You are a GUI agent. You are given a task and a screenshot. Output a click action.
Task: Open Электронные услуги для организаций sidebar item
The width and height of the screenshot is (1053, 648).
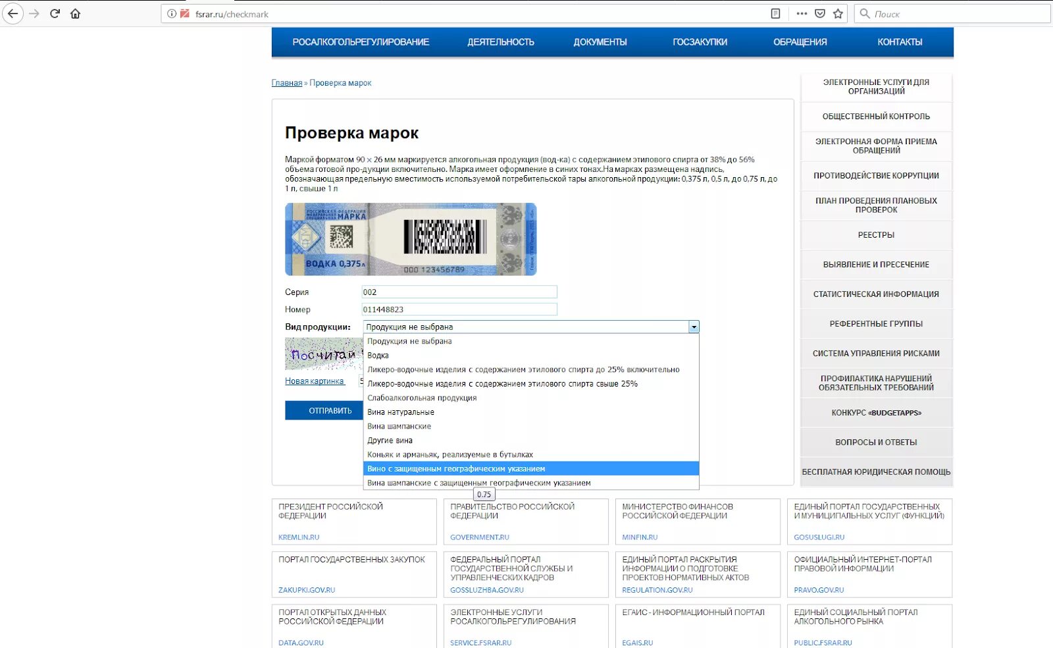click(876, 87)
